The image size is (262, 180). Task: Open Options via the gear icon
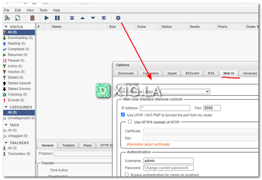pyautogui.click(x=118, y=18)
